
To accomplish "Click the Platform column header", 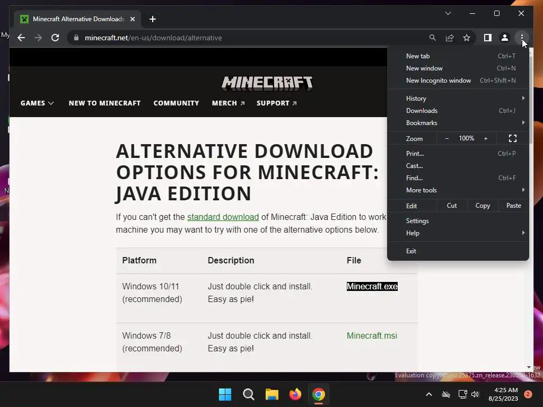I will [x=139, y=260].
